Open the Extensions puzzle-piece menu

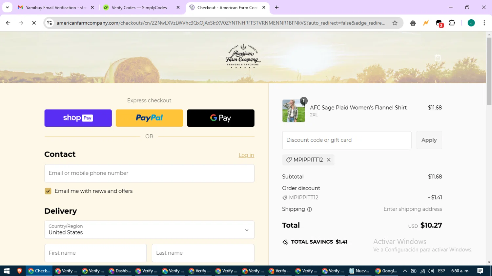(x=452, y=23)
